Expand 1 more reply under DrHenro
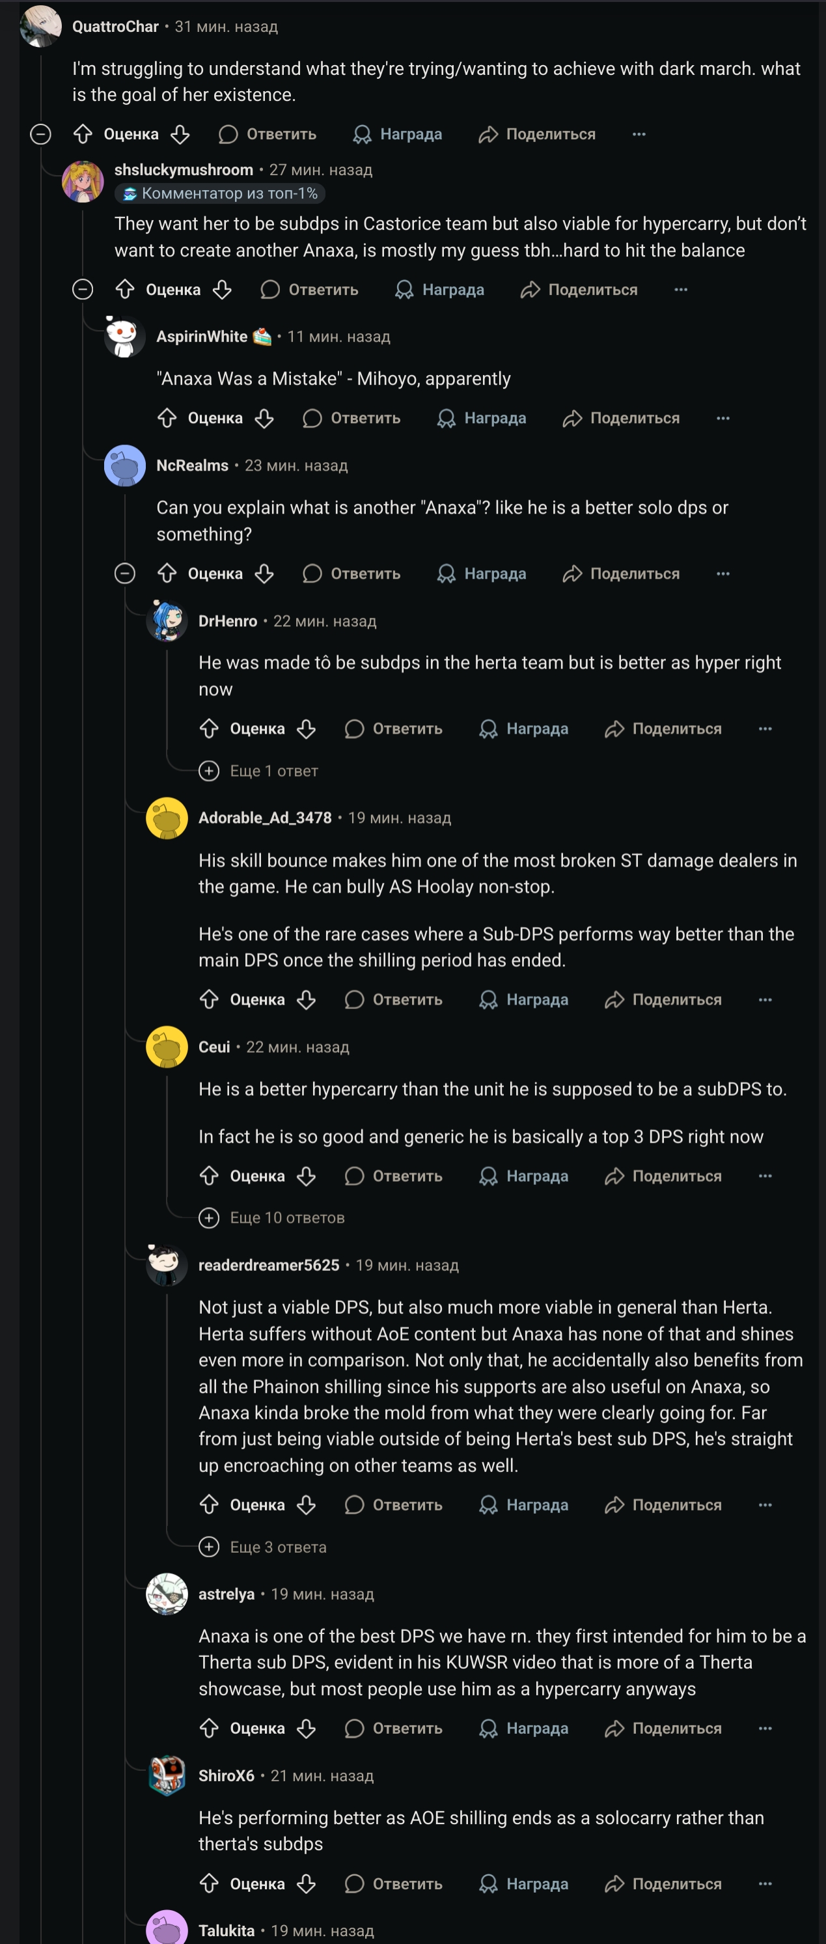This screenshot has height=1944, width=826. tap(209, 771)
